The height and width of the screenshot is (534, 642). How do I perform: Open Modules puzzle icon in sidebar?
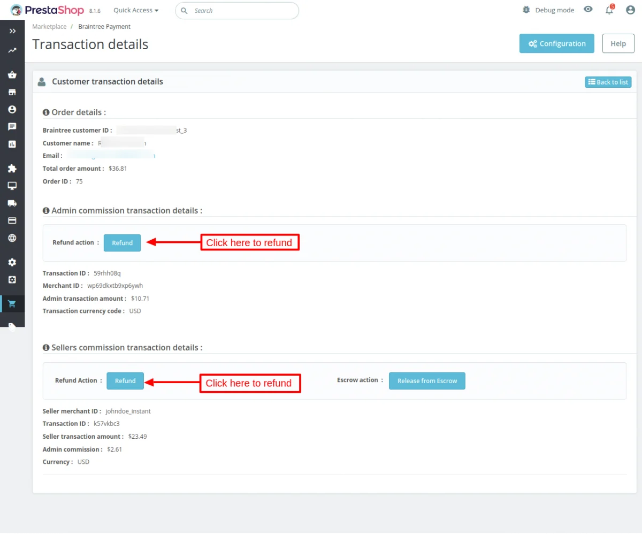(x=12, y=169)
